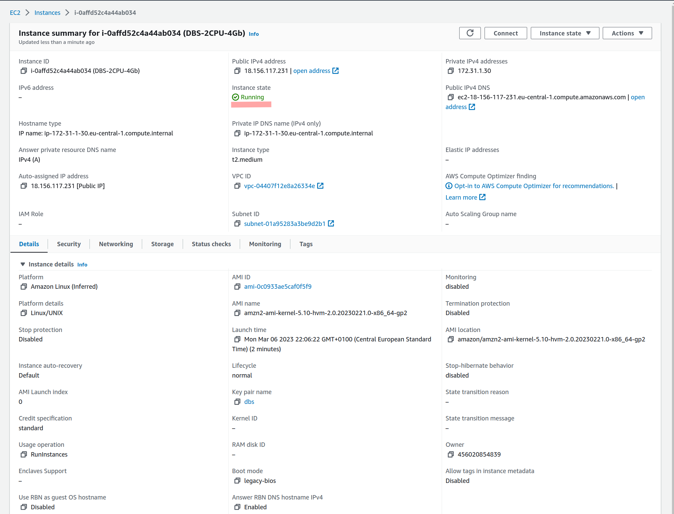Copy the Private IP DNS name
This screenshot has height=514, width=674.
coord(237,133)
